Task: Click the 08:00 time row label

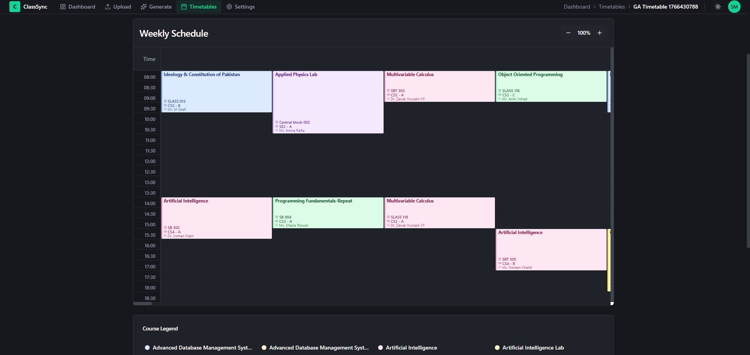Action: pos(150,77)
